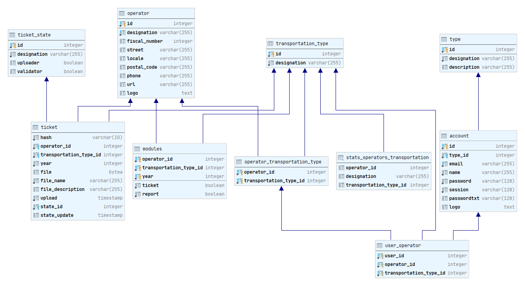Screen dimensions: 525x286
Task: Click the foreign key icon beside account type_id
Action: pyautogui.click(x=444, y=155)
